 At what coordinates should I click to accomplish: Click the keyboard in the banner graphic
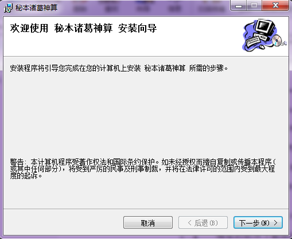point(254,41)
